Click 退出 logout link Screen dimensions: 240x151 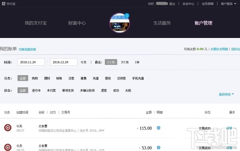coord(172,4)
